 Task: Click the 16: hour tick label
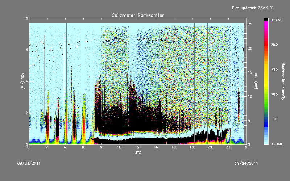[x=174, y=147]
